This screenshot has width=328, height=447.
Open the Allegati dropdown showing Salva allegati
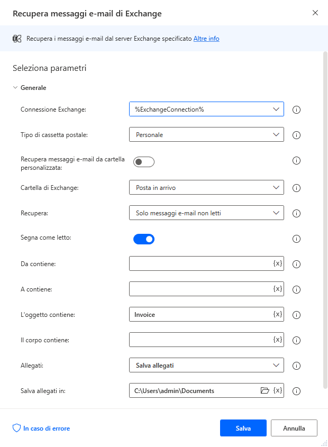[206, 365]
